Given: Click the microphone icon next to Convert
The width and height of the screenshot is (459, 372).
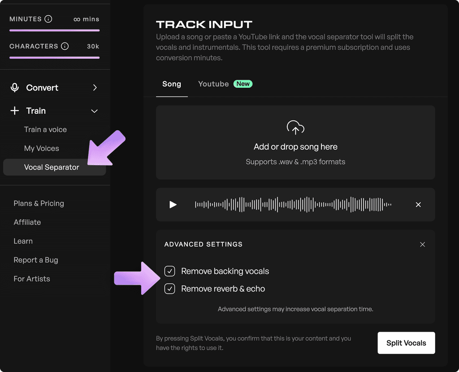Looking at the screenshot, I should click(x=15, y=87).
